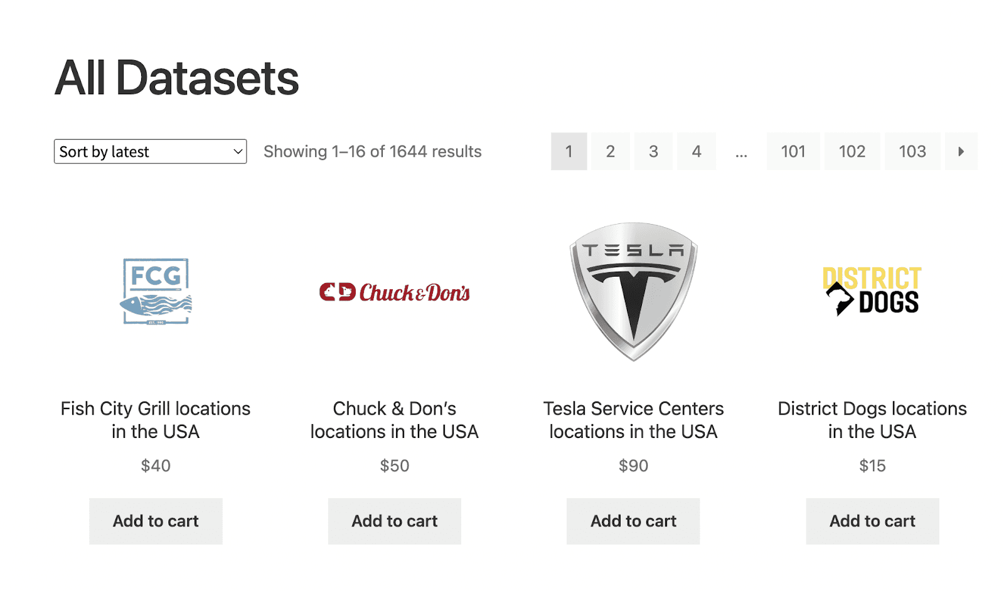The height and width of the screenshot is (591, 1004).
Task: Open Tesla Service Centers locations title
Action: point(634,420)
